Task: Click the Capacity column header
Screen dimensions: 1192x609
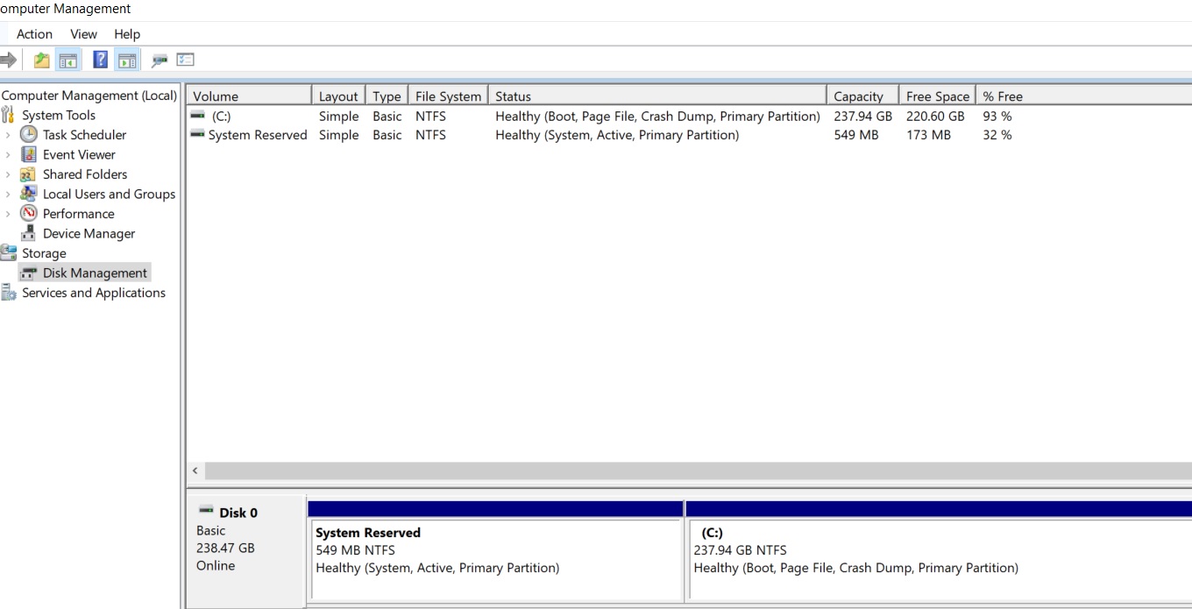Action: [x=861, y=95]
